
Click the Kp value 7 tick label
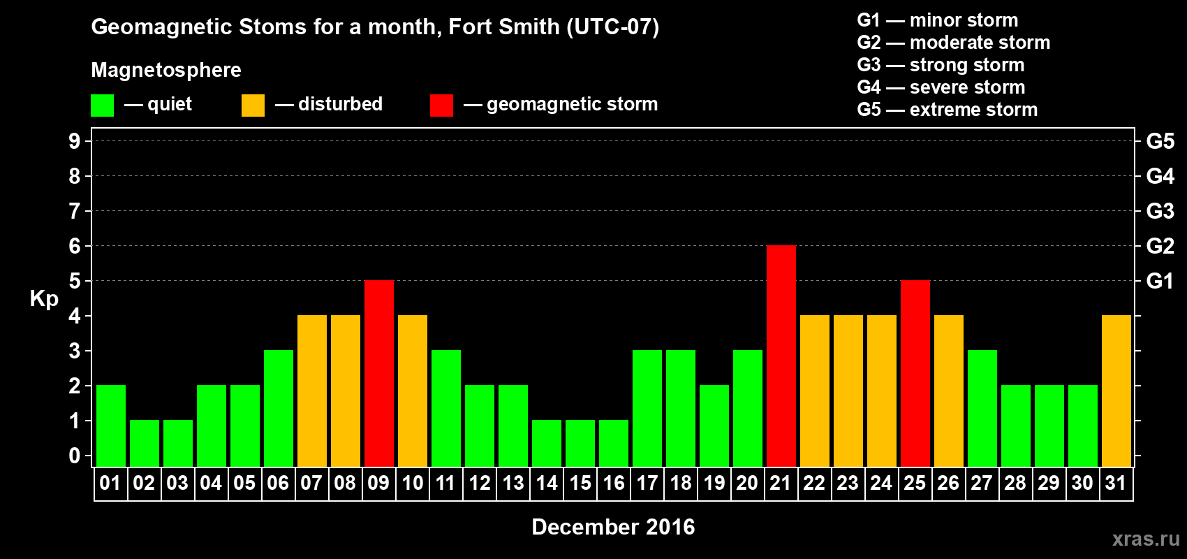[x=75, y=211]
